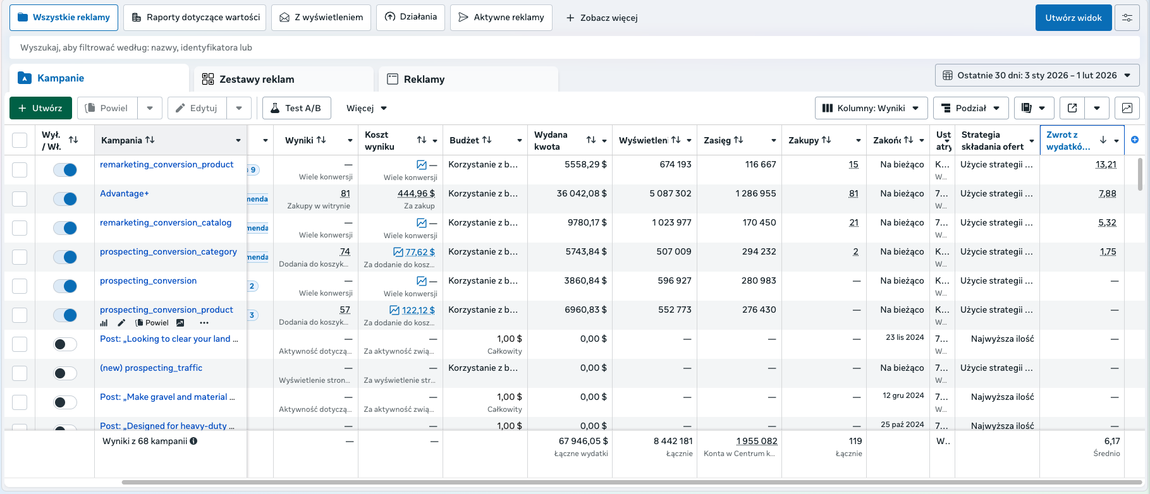Add a column with the blue plus icon
Screen dimensions: 1150x494
[x=1135, y=140]
